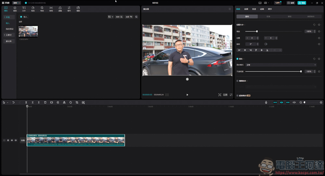Click the split clip tool in timeline toolbar

(26, 102)
